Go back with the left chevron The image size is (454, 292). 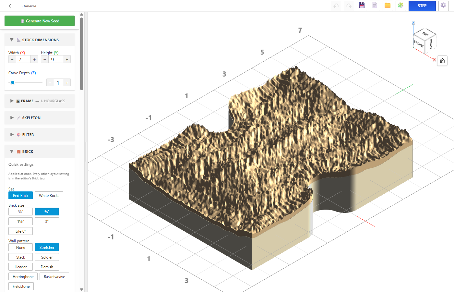(x=10, y=6)
